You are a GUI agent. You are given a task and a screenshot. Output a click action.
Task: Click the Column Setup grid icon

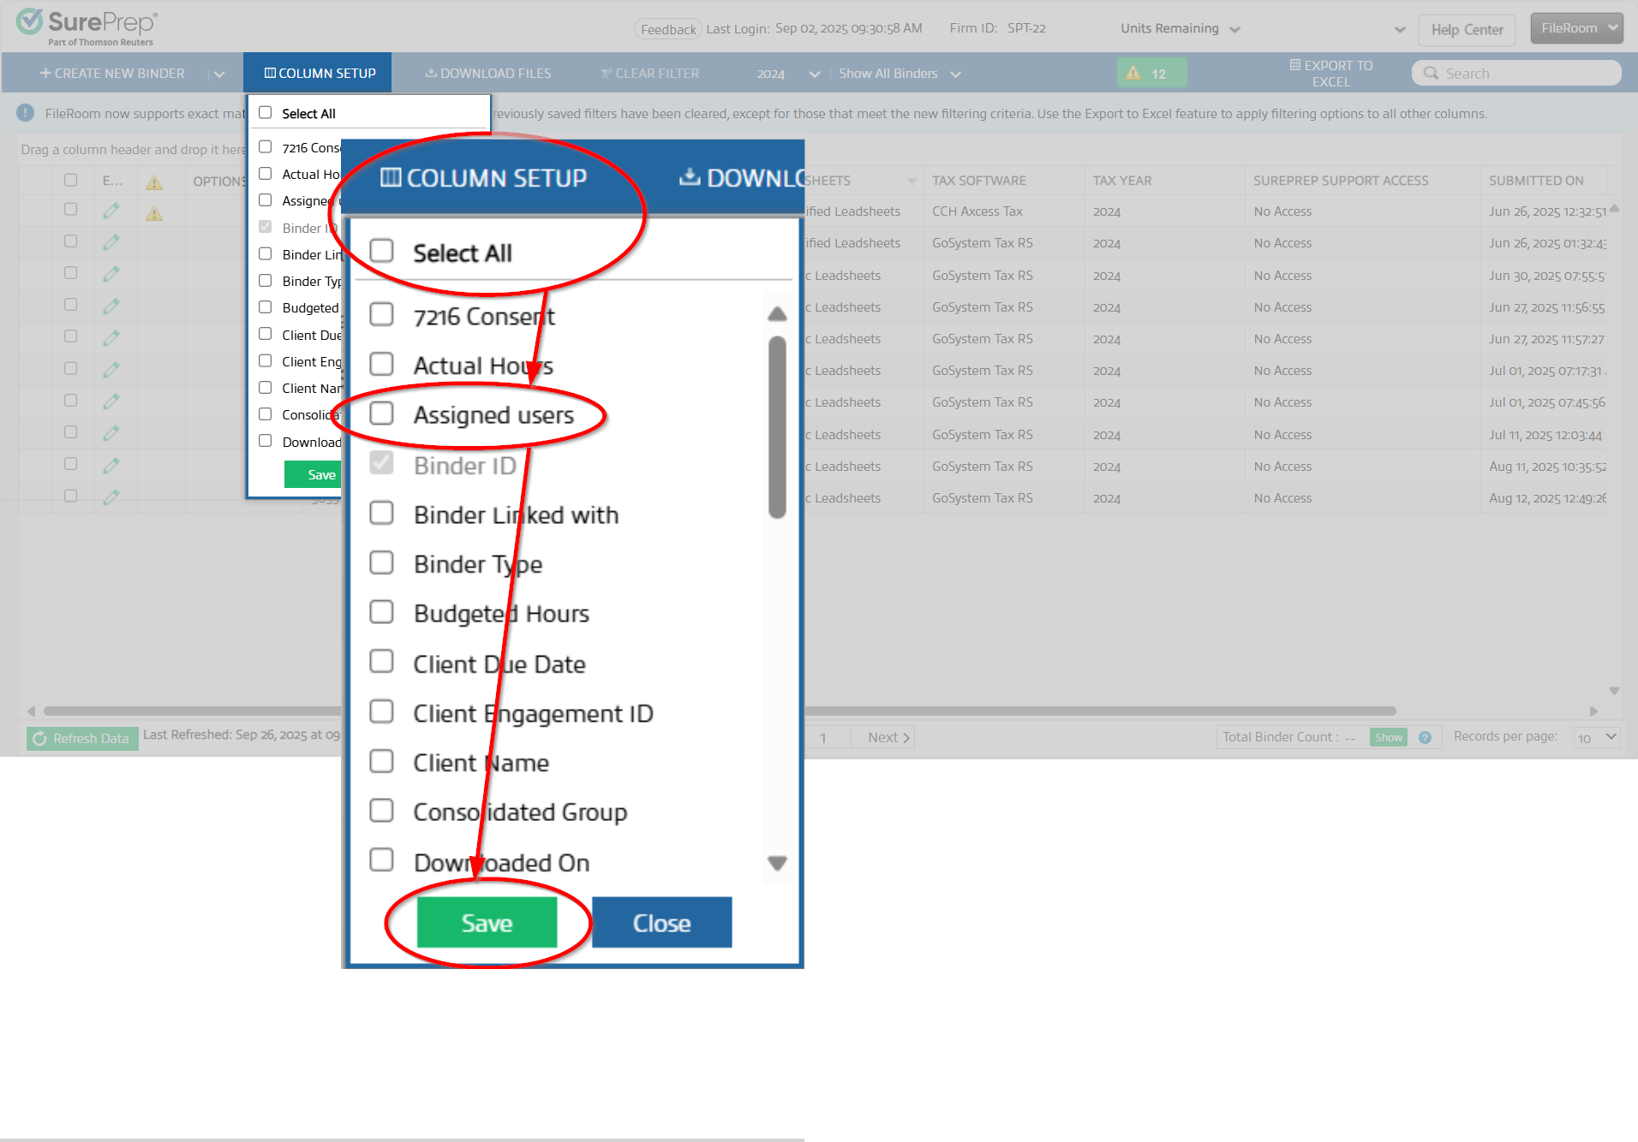coord(269,73)
